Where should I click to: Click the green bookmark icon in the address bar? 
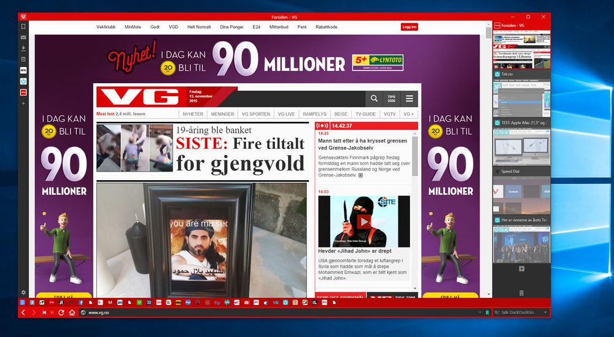tap(487, 312)
